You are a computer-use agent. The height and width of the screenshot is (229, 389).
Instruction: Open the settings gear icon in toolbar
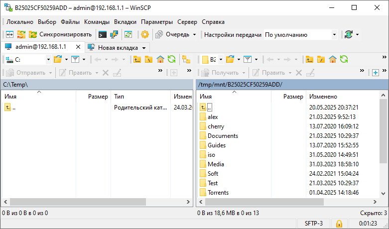pyautogui.click(x=145, y=34)
